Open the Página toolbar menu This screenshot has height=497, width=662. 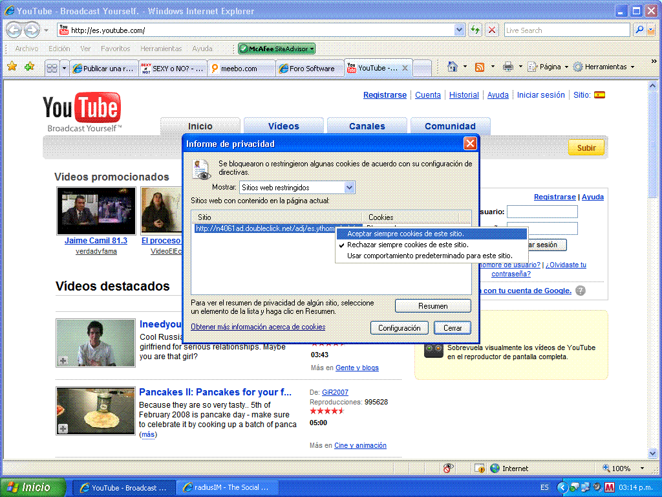click(549, 67)
